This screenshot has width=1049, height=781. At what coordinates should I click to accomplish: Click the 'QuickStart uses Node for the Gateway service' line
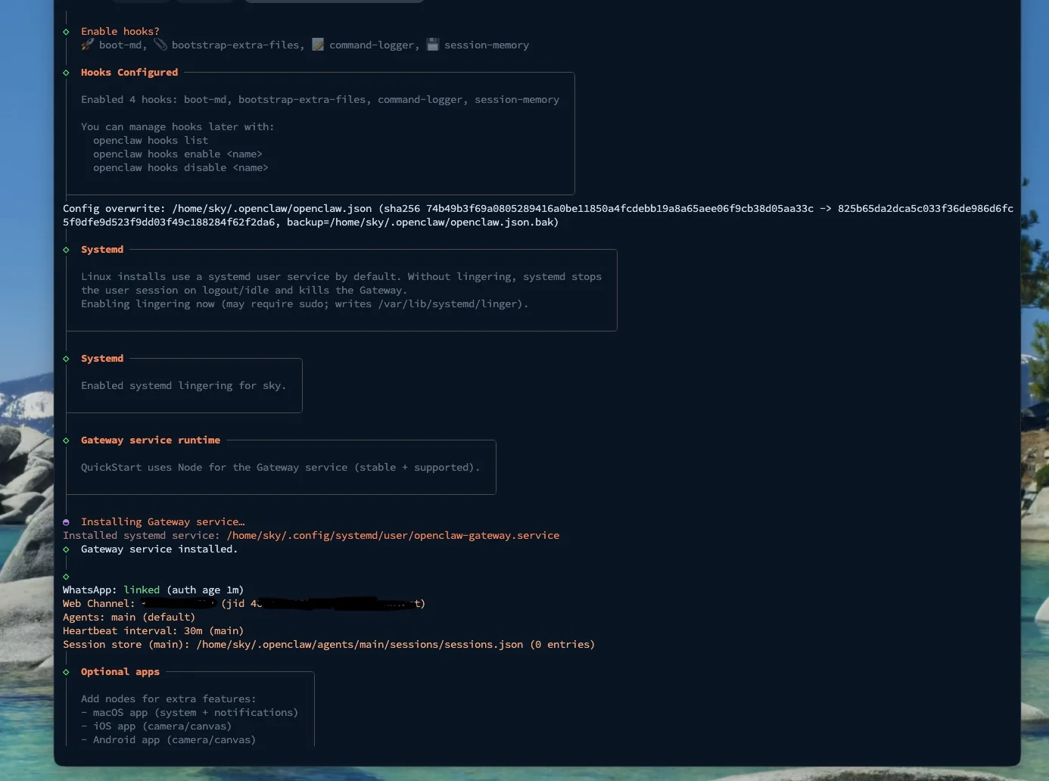point(281,468)
